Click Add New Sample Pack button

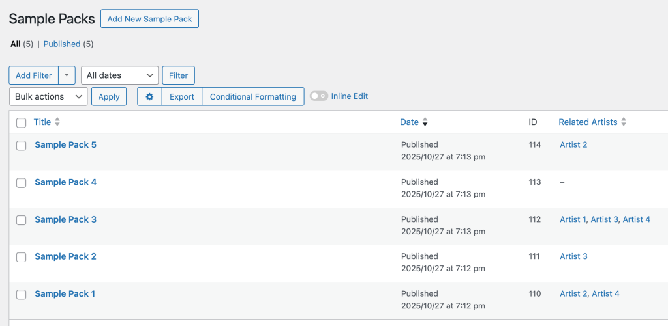(149, 19)
